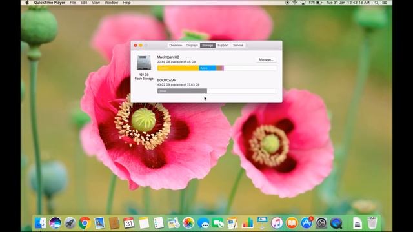Open Notification Center icon in menu bar
This screenshot has width=413, height=232.
(x=385, y=3)
